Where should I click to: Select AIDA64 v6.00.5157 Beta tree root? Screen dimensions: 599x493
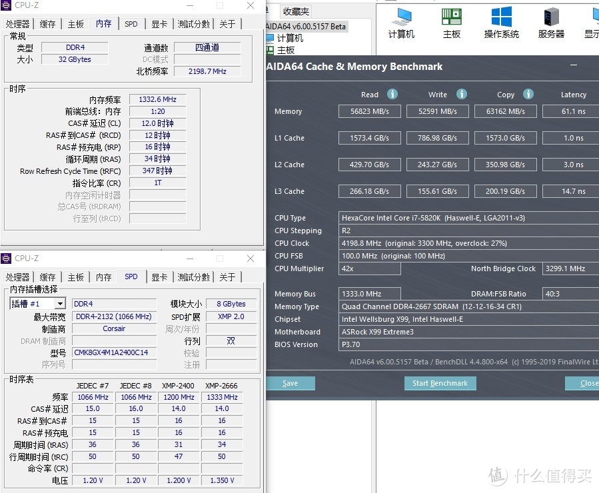pos(306,27)
